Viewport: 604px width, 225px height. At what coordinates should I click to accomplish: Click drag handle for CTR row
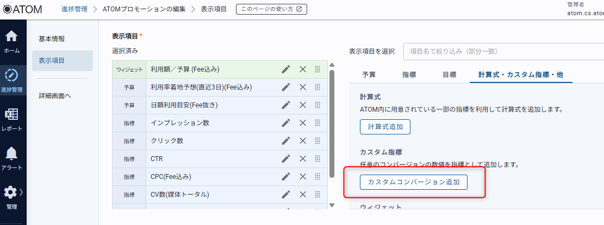317,159
